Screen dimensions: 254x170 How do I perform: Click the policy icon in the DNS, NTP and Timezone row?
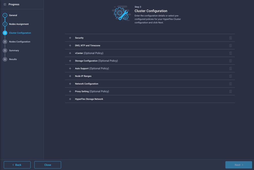(230, 45)
